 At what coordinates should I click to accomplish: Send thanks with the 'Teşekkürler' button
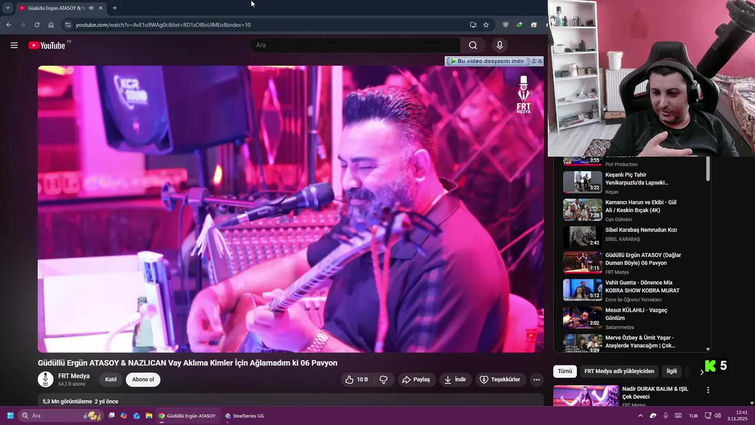click(x=500, y=380)
